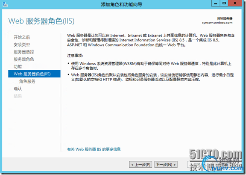Close the 添加角色和功能向导 window

[235, 3]
